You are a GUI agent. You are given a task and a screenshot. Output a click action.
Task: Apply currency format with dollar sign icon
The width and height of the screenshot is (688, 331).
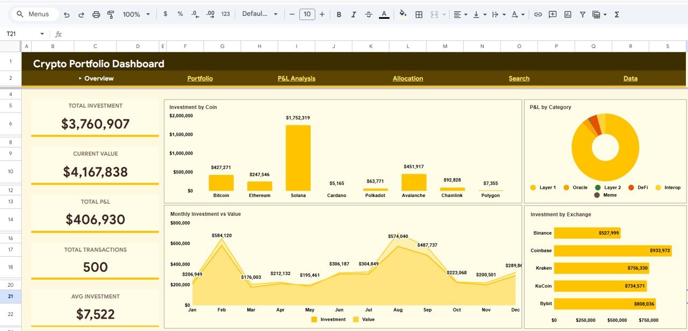(165, 15)
